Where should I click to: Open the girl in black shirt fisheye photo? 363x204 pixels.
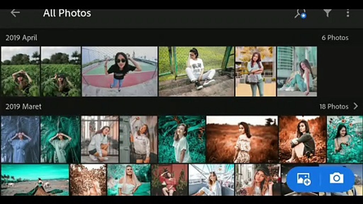119,71
